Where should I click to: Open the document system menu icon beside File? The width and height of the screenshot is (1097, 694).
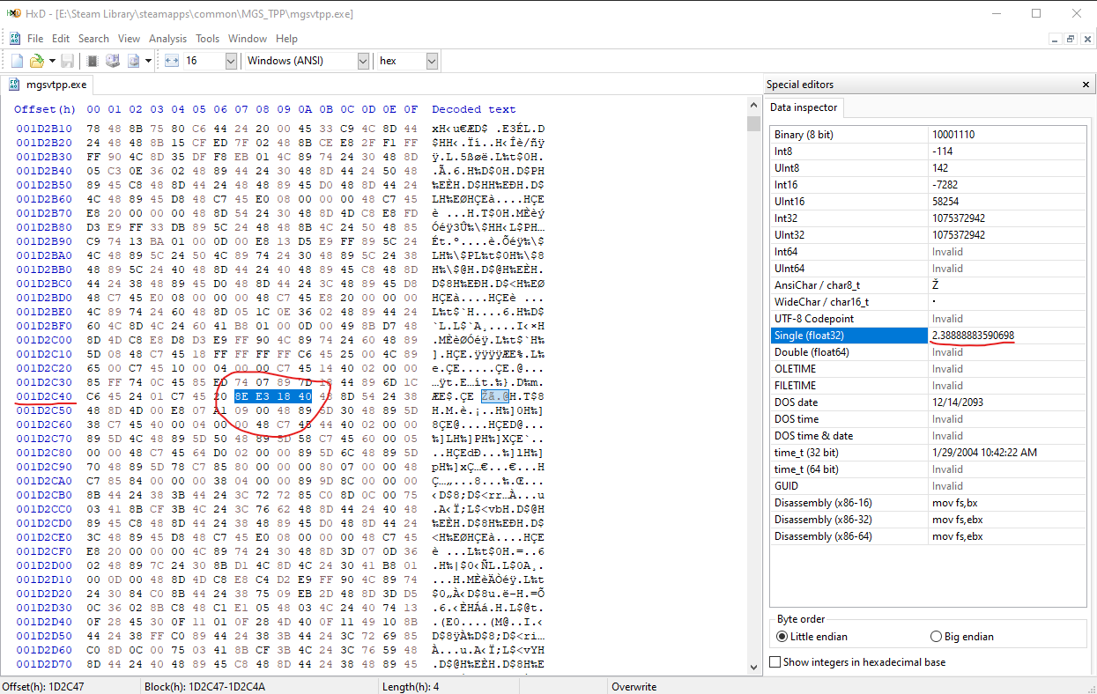[15, 39]
